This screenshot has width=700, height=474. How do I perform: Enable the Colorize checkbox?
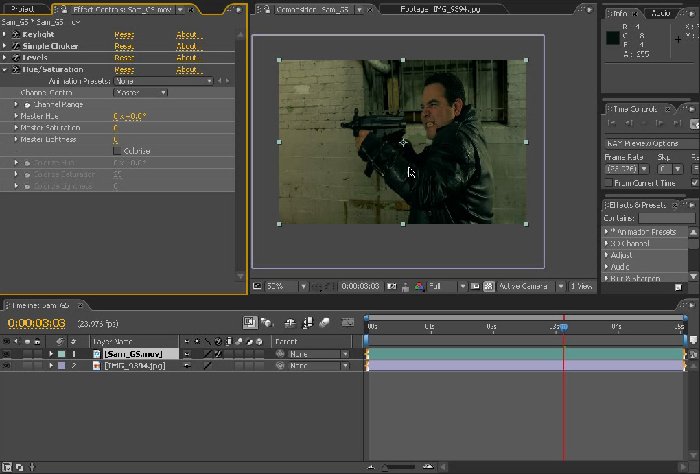[x=117, y=151]
